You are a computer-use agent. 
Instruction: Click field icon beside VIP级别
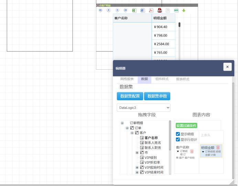142,158
